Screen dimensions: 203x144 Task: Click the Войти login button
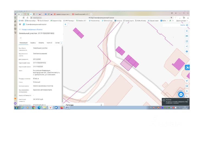(184, 25)
